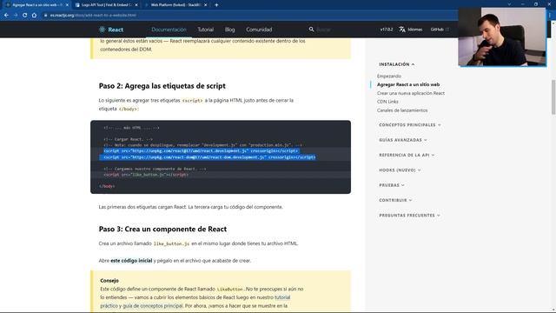The width and height of the screenshot is (556, 313).
Task: Open the GitHub link in header
Action: (x=440, y=30)
